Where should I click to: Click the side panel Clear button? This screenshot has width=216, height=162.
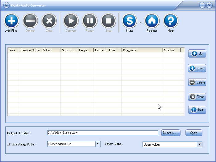tap(197, 97)
